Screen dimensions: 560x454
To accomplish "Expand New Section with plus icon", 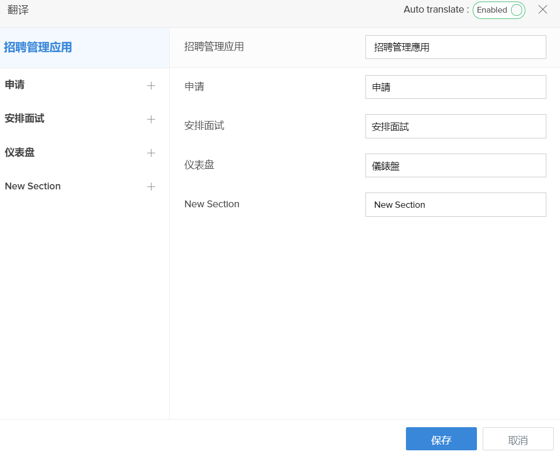I will tap(151, 187).
